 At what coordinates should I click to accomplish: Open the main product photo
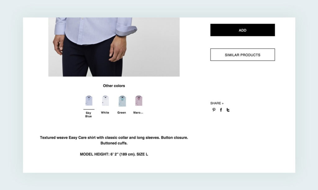coord(114,47)
